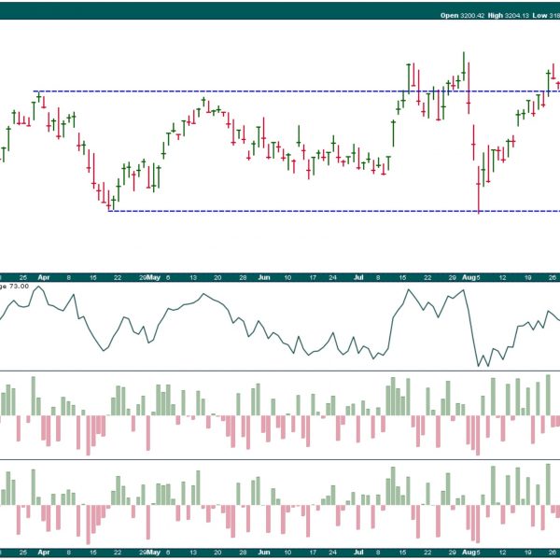Click the lower dashed support line
This screenshot has height=560, width=560.
pos(334,211)
